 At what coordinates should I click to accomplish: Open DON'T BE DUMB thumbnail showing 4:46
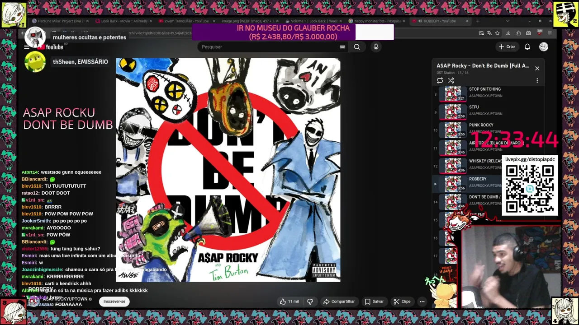pyautogui.click(x=453, y=201)
